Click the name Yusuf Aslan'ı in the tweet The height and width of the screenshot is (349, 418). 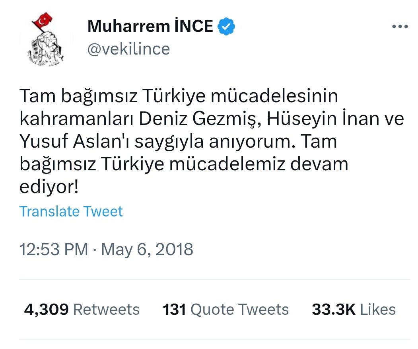point(74,142)
